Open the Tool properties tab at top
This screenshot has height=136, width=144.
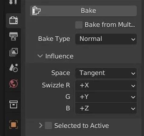point(13,2)
